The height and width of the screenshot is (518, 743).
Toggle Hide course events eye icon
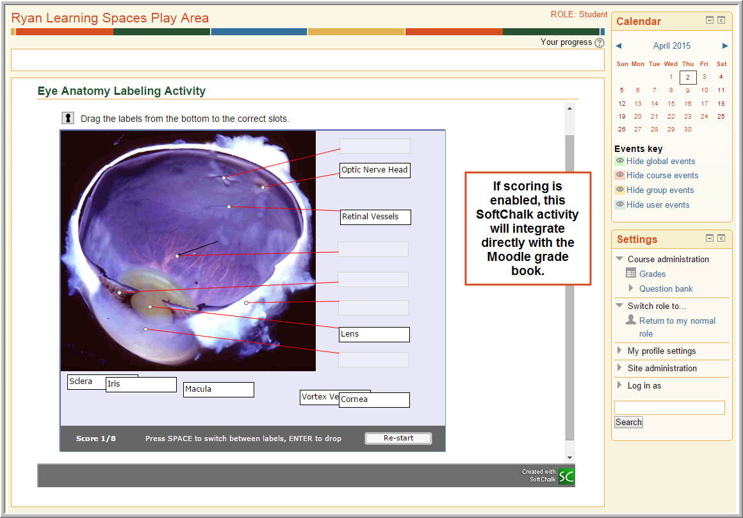[620, 175]
